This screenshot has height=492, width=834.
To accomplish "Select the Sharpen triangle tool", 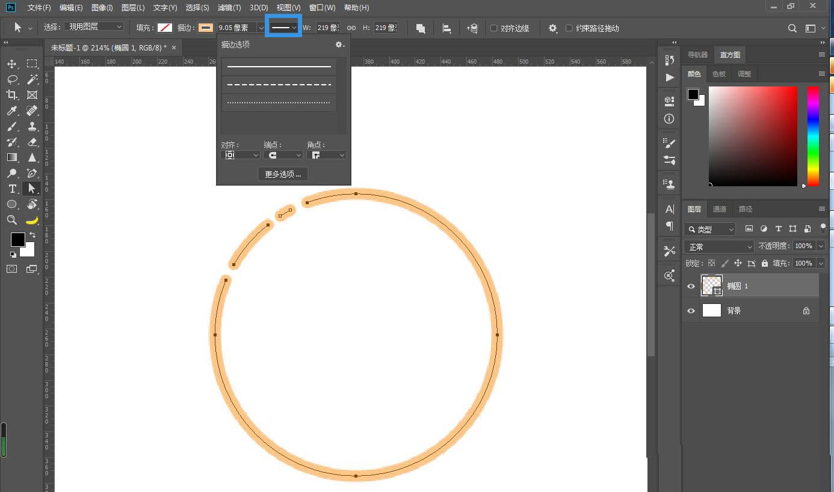I will coord(32,157).
